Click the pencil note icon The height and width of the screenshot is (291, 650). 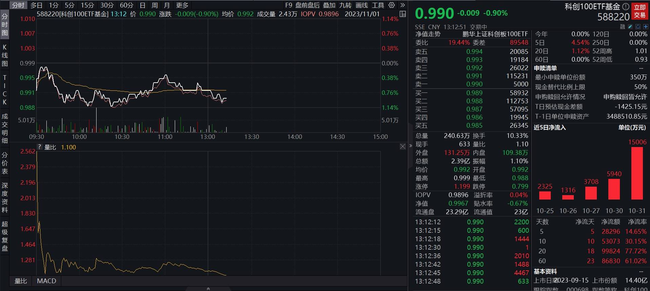coord(630,27)
